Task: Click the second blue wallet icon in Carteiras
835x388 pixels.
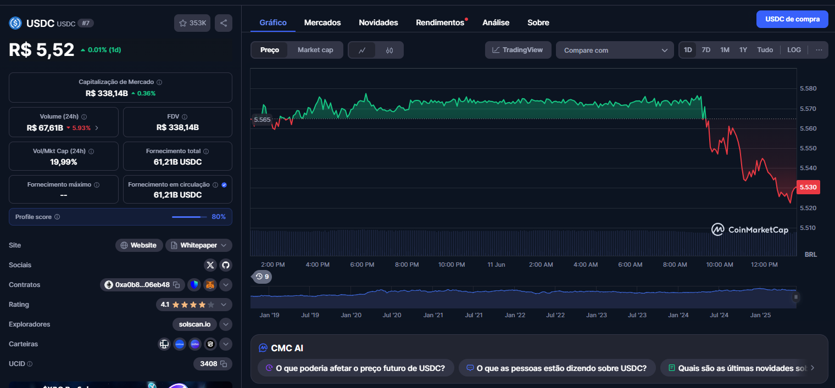Action: [180, 344]
